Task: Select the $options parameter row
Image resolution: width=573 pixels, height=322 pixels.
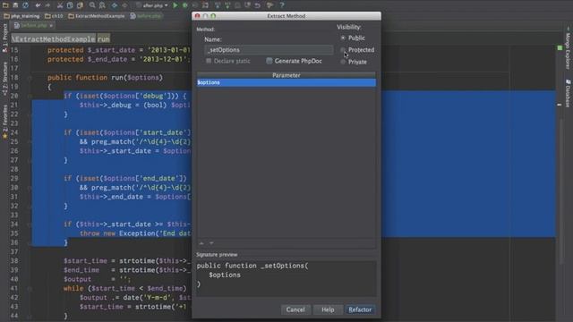Action: [286, 82]
